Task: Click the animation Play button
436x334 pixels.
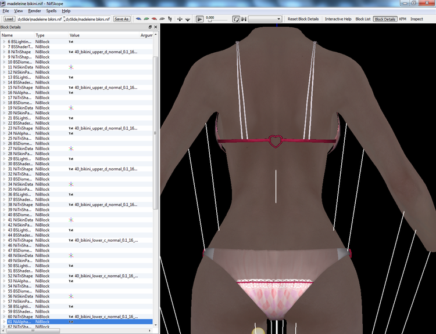Action: tap(199, 19)
